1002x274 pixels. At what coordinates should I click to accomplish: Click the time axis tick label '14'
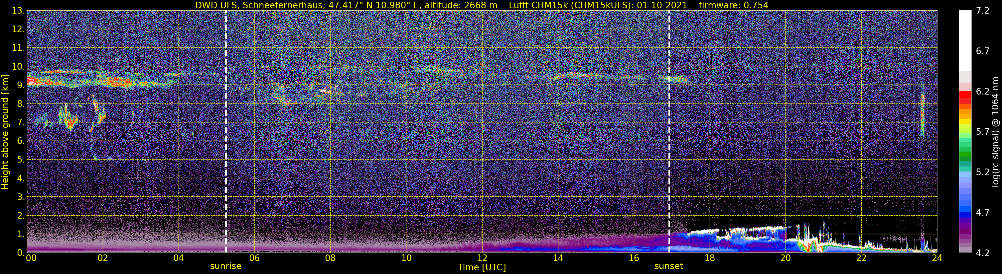tap(558, 258)
